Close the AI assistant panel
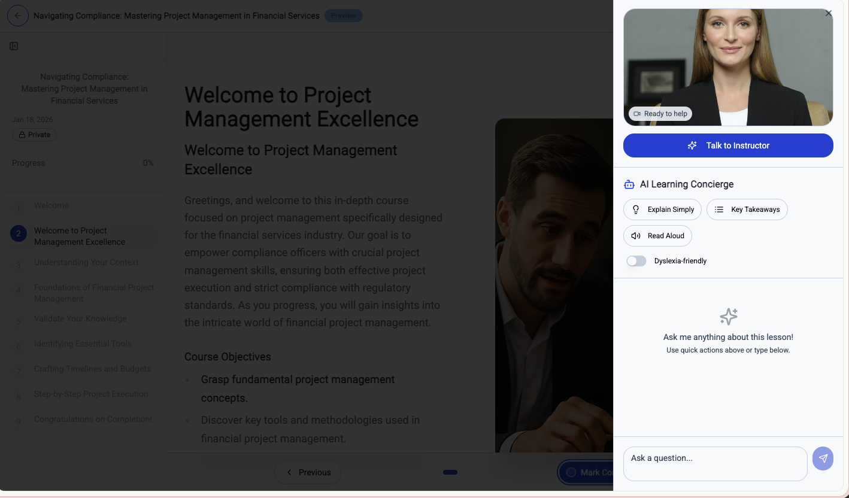 (829, 13)
